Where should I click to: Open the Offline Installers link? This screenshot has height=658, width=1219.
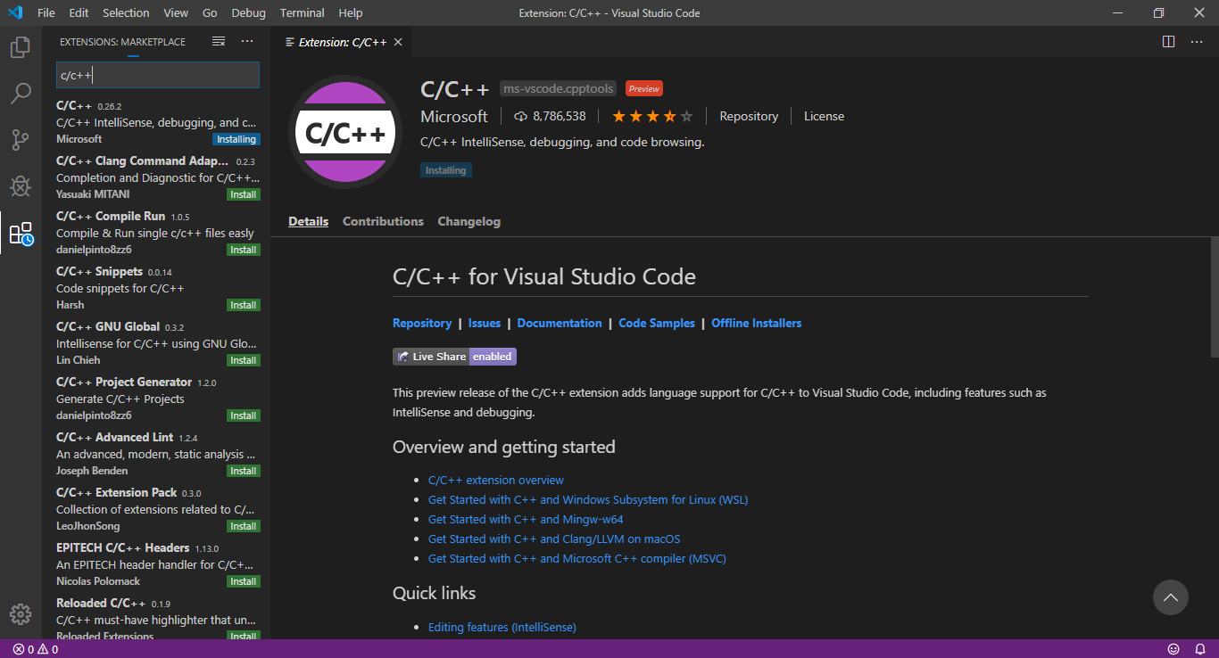pos(757,323)
